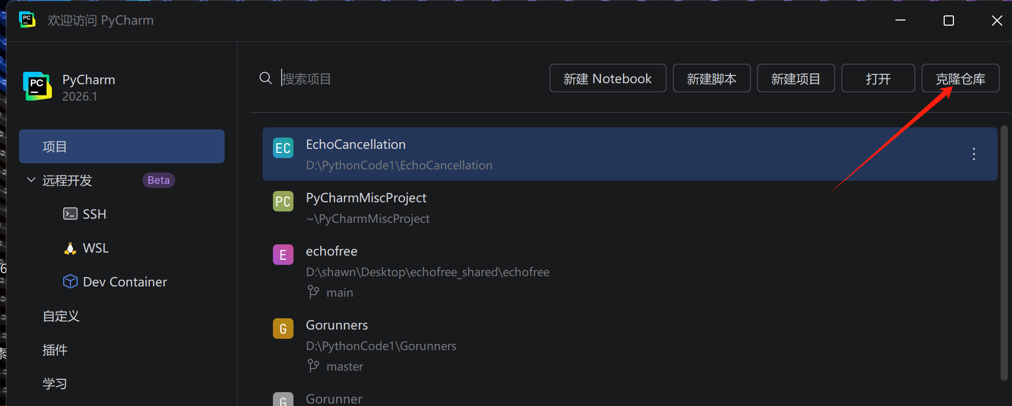
Task: Open the 学习 sidebar section
Action: tap(55, 384)
